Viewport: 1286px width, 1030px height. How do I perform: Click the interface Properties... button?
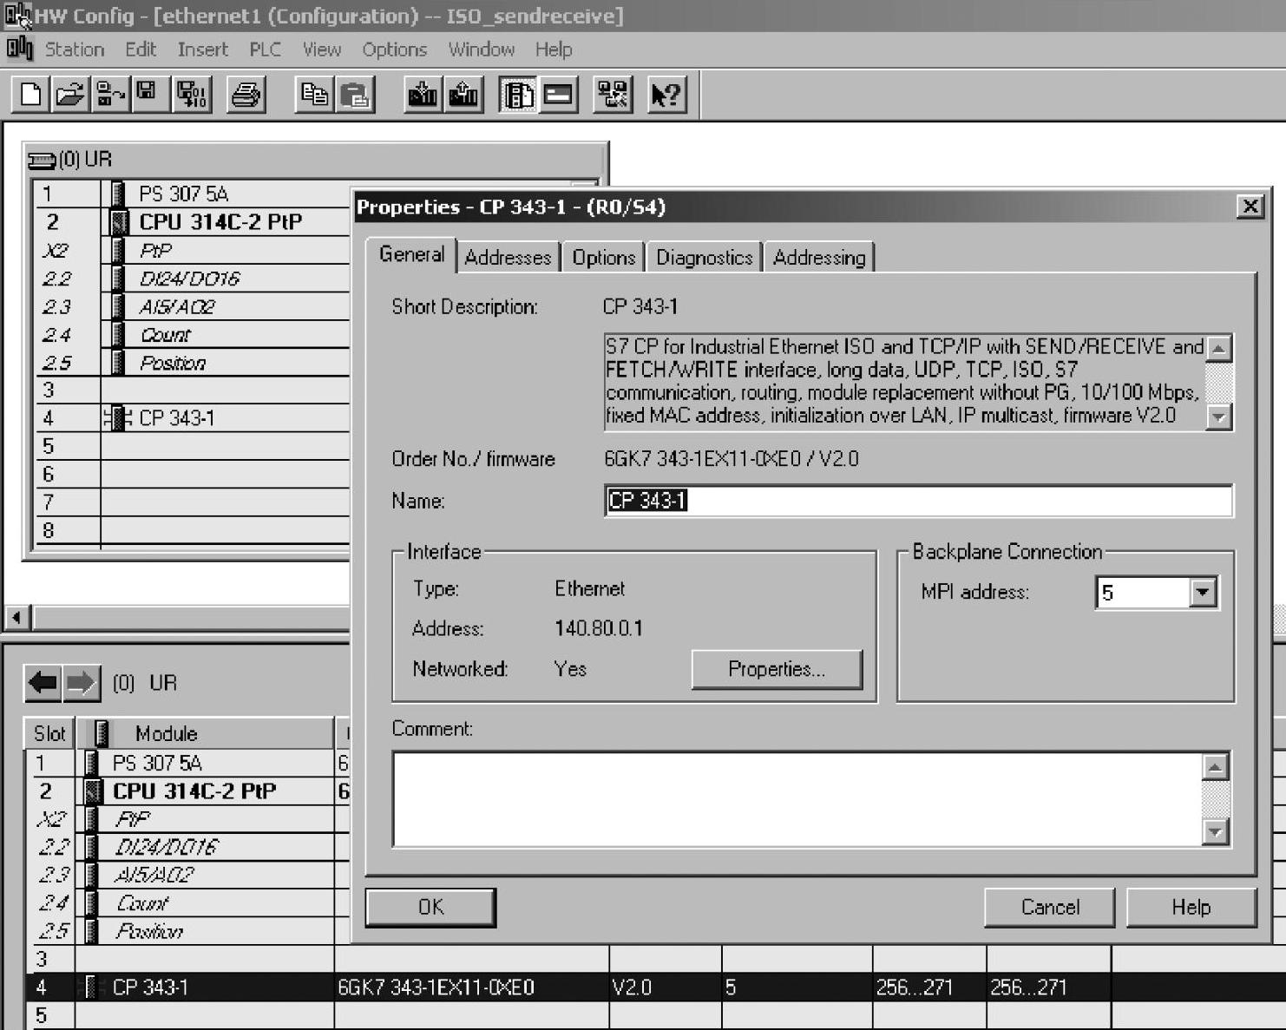pyautogui.click(x=777, y=669)
